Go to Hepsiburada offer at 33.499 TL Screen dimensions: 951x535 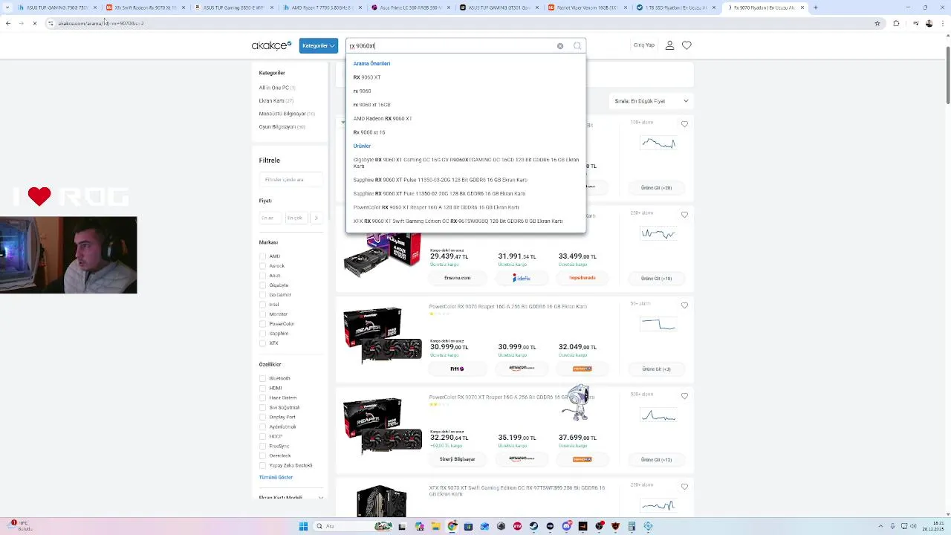coord(582,278)
